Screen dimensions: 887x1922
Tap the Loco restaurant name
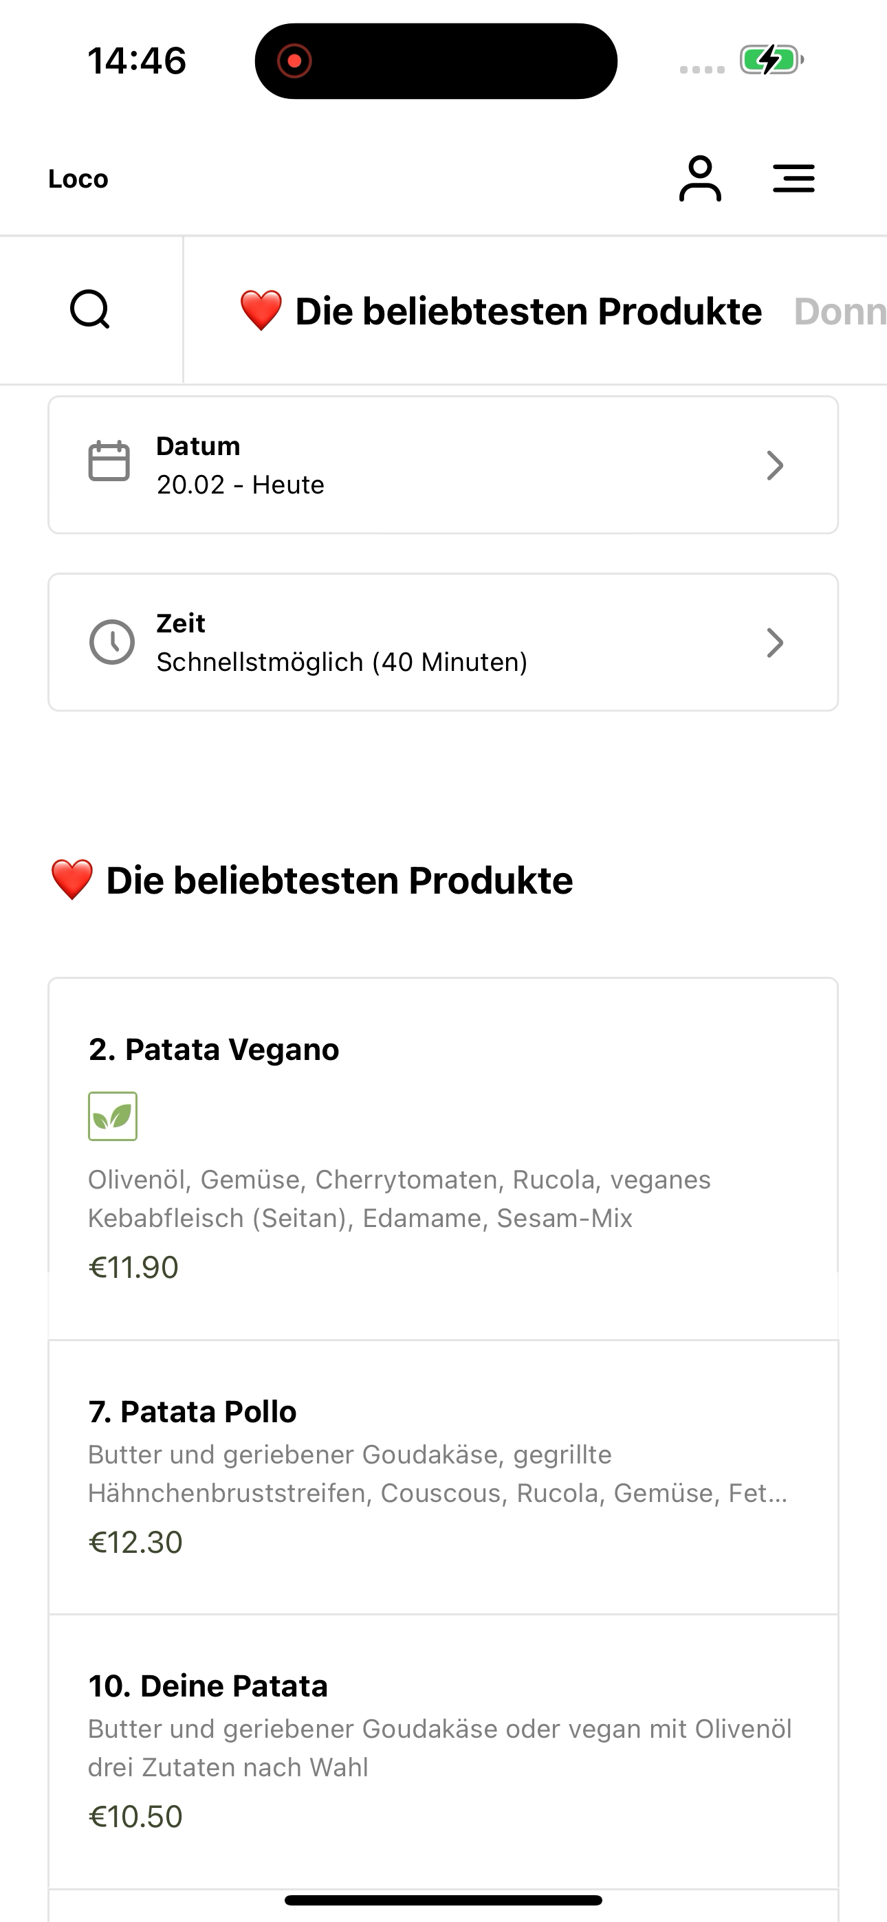coord(78,179)
